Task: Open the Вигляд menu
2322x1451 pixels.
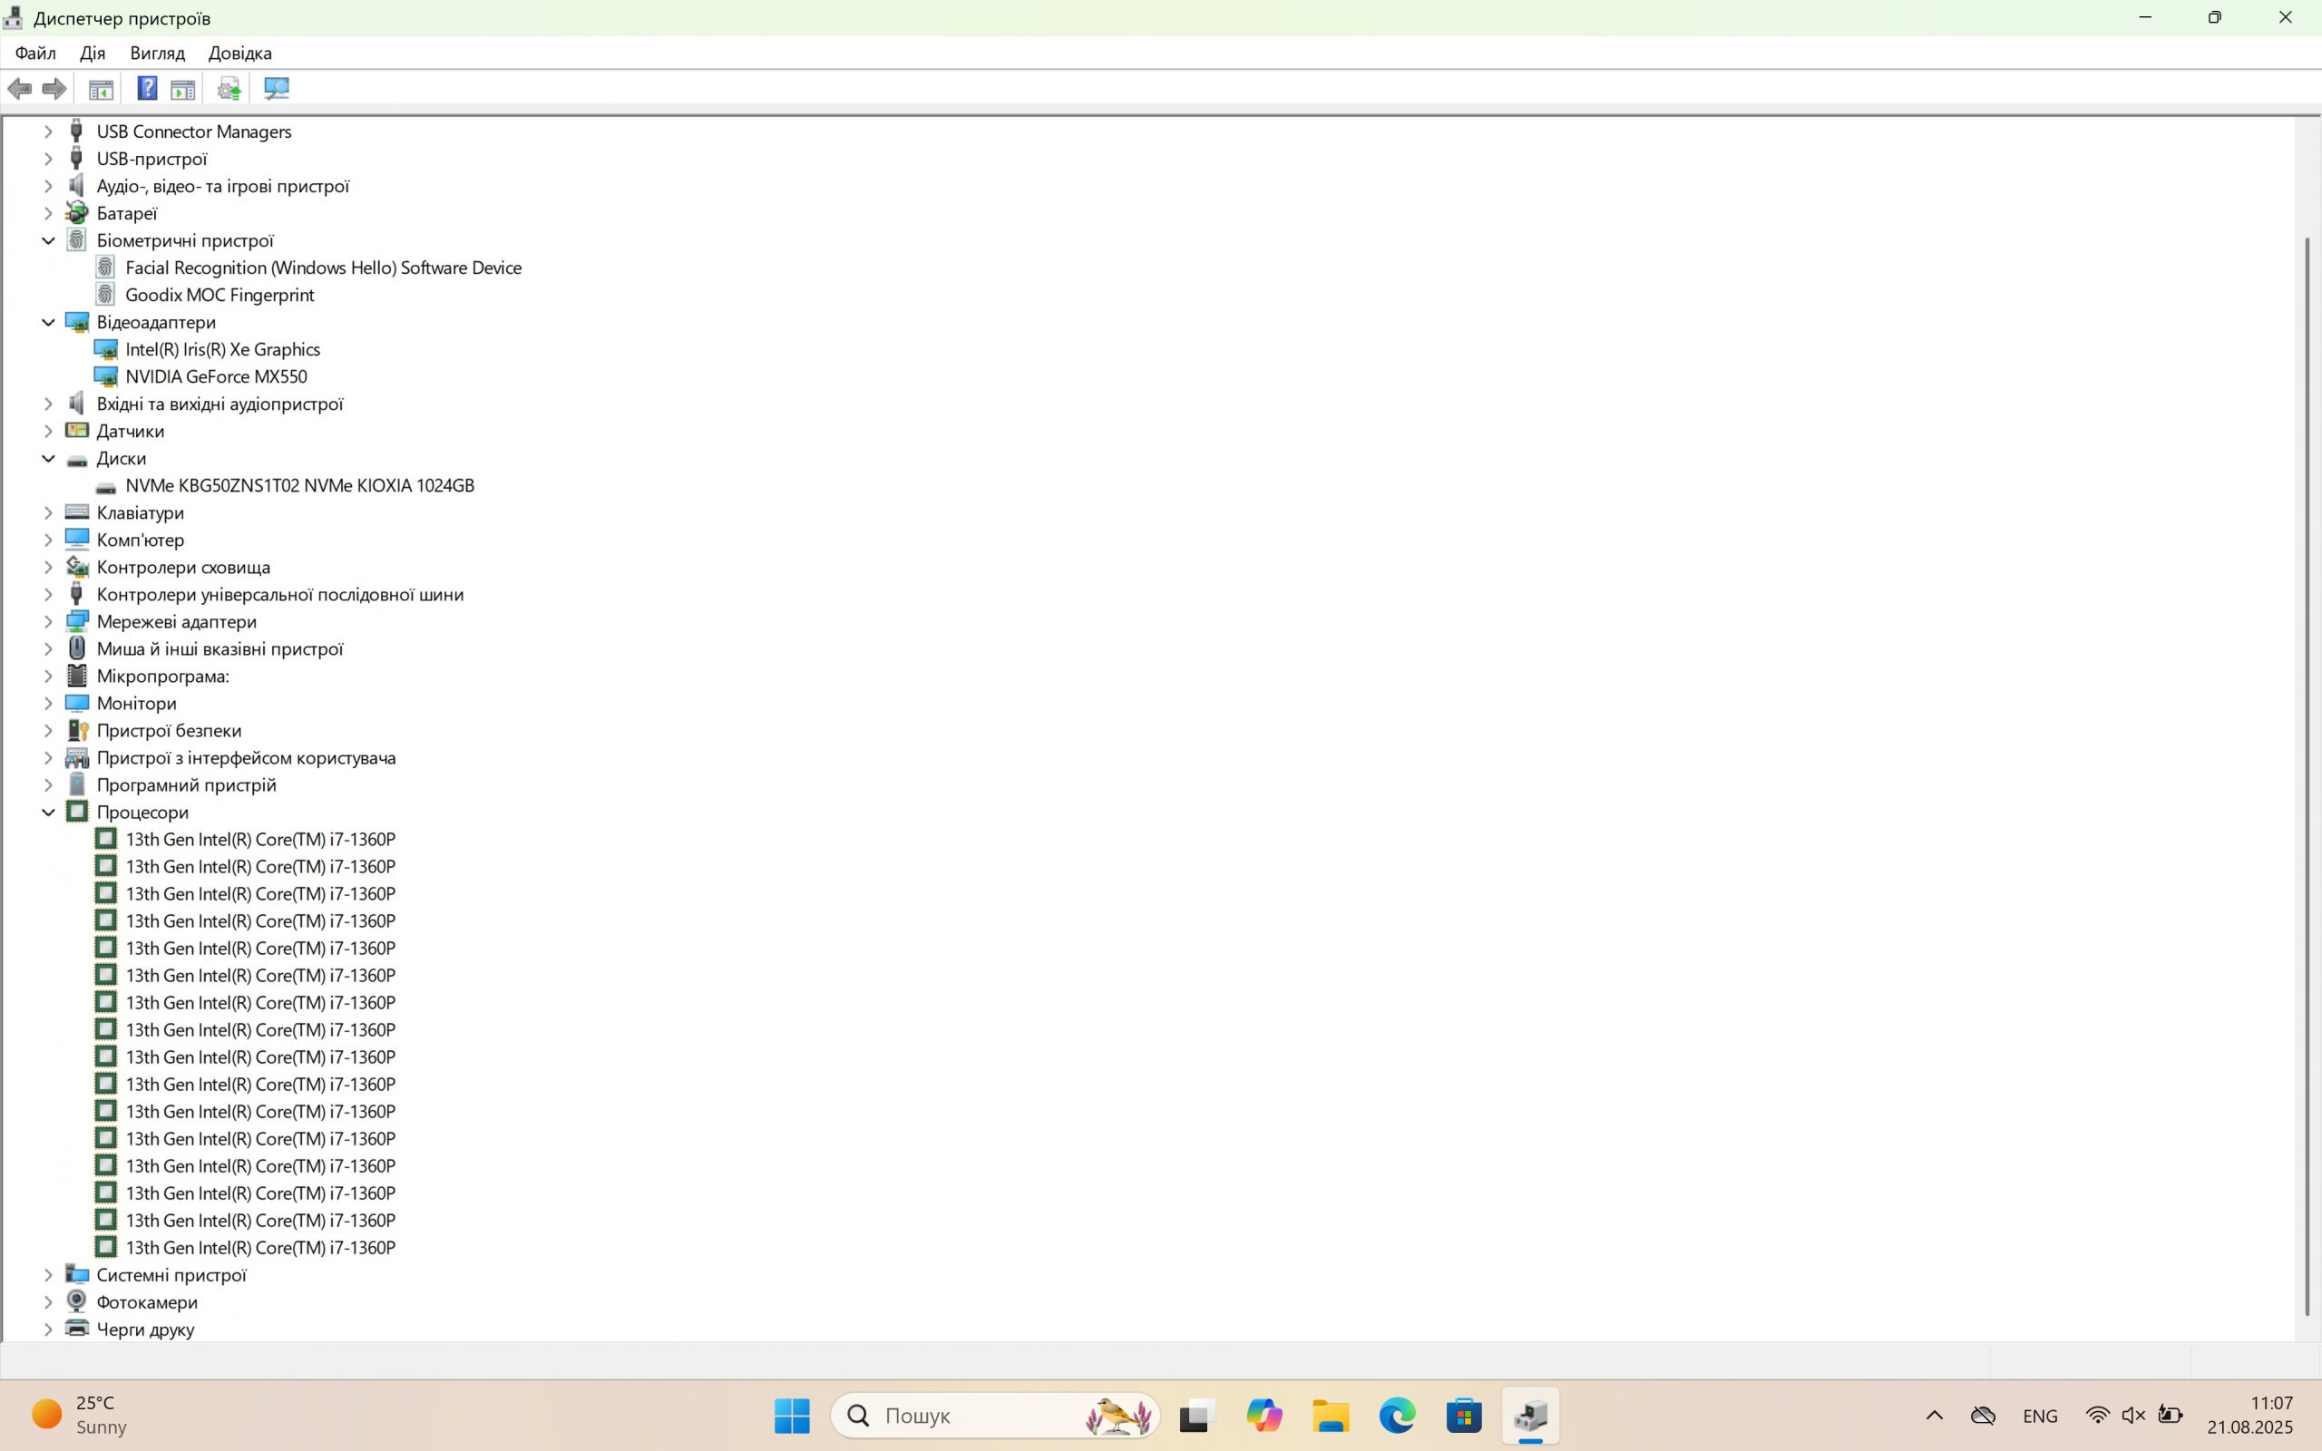Action: tap(157, 53)
